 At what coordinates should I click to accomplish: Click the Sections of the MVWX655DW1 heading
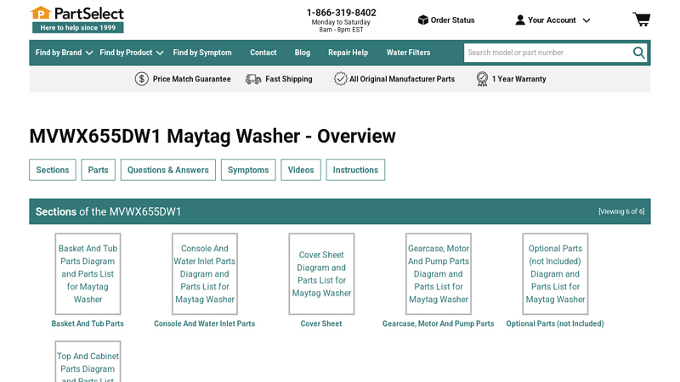pyautogui.click(x=108, y=211)
